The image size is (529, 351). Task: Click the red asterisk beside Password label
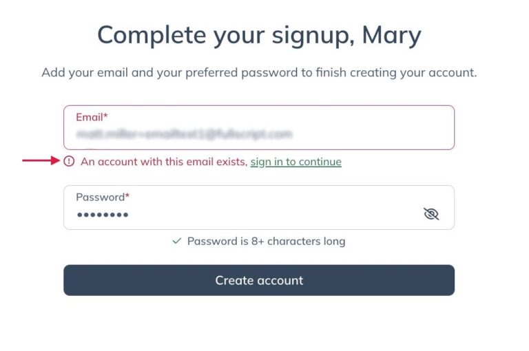pyautogui.click(x=127, y=197)
